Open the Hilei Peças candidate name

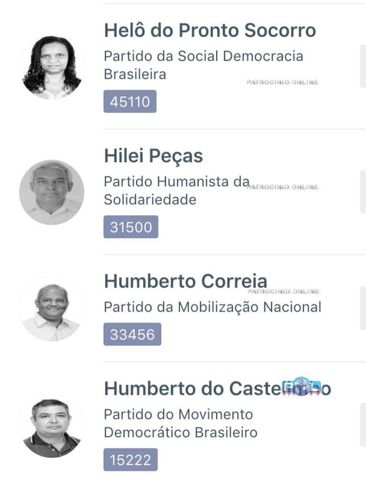coord(153,156)
